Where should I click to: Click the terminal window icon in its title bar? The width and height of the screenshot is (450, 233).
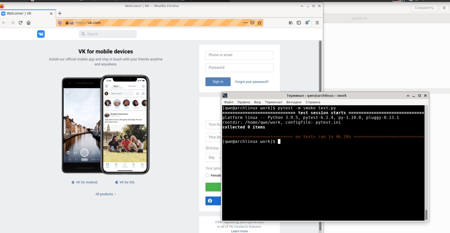click(x=225, y=95)
